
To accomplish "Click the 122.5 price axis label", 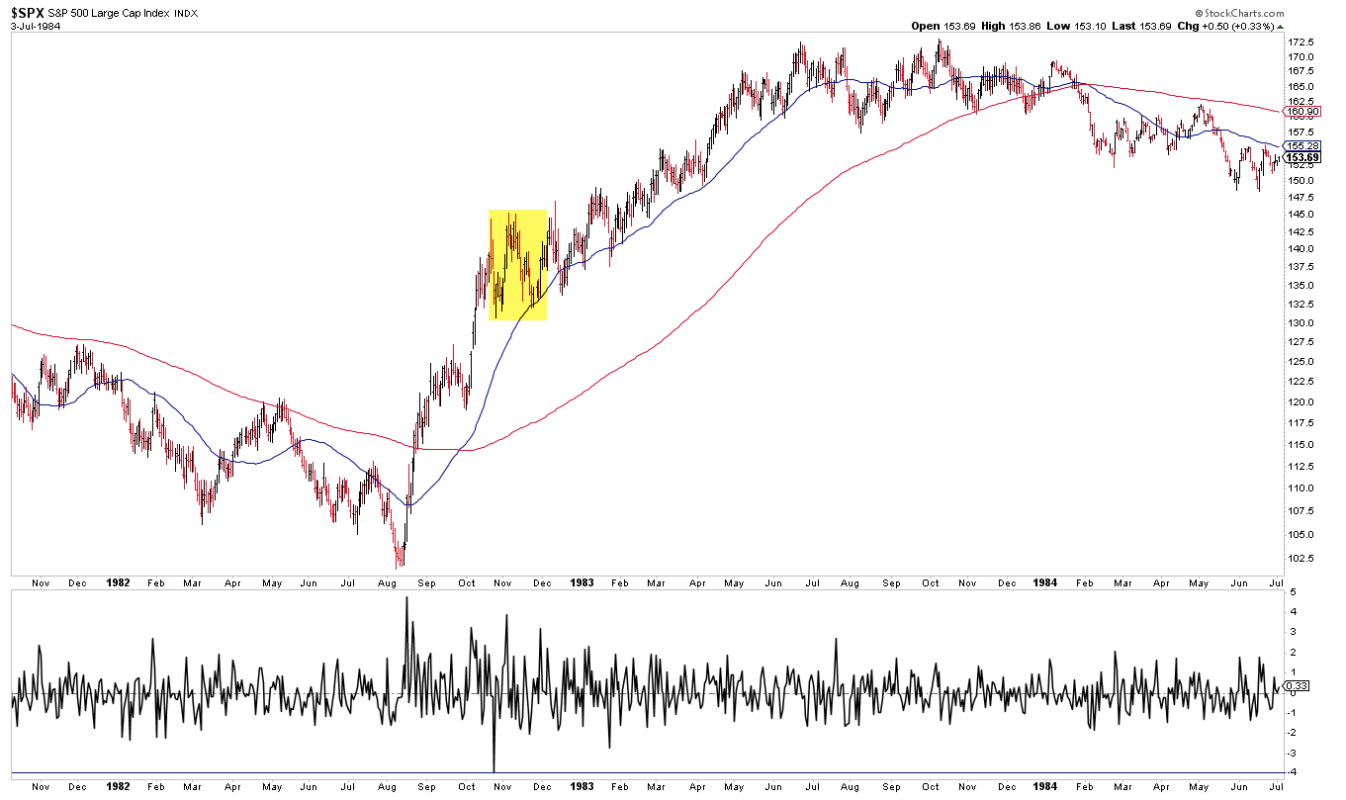I will (x=1302, y=383).
